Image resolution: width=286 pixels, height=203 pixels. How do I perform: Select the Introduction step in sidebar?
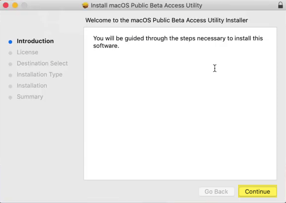tap(35, 41)
